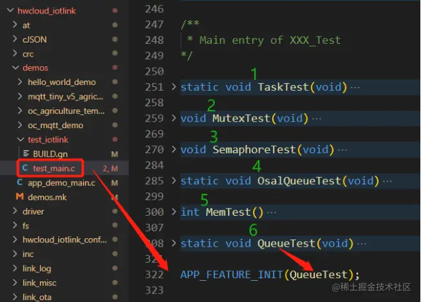The height and width of the screenshot is (302, 421).
Task: Select the fs folder
Action: point(26,226)
